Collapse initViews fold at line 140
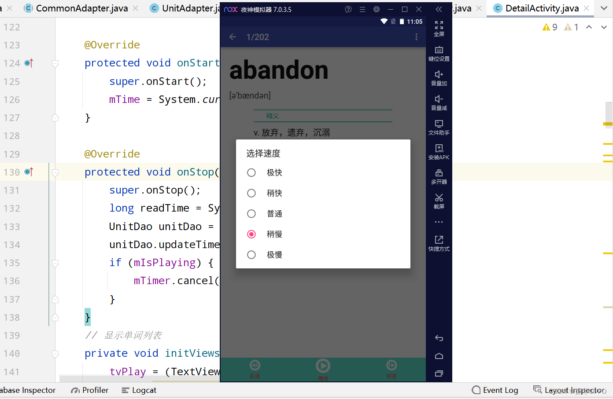The image size is (613, 399). click(x=55, y=354)
